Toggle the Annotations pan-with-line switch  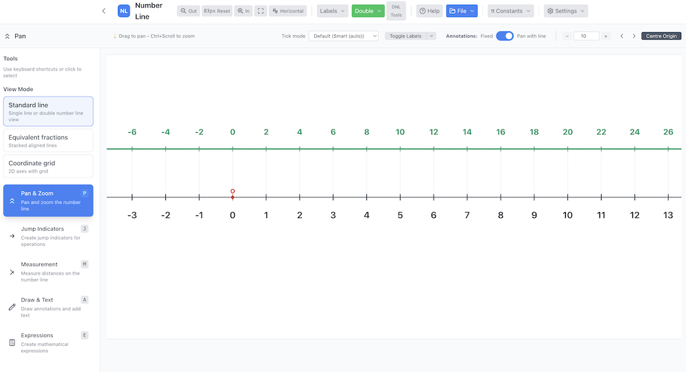tap(504, 36)
